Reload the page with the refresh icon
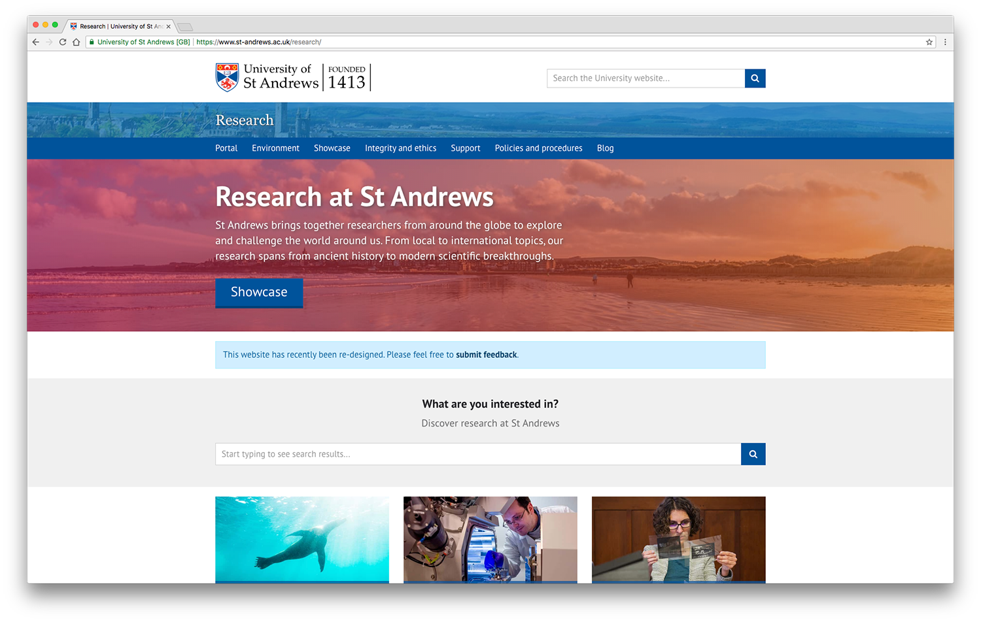Image resolution: width=981 pixels, height=622 pixels. tap(63, 42)
